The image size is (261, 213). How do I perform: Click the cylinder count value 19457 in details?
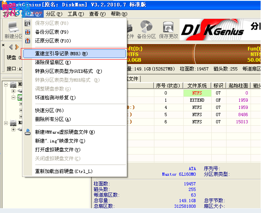coord(190,184)
